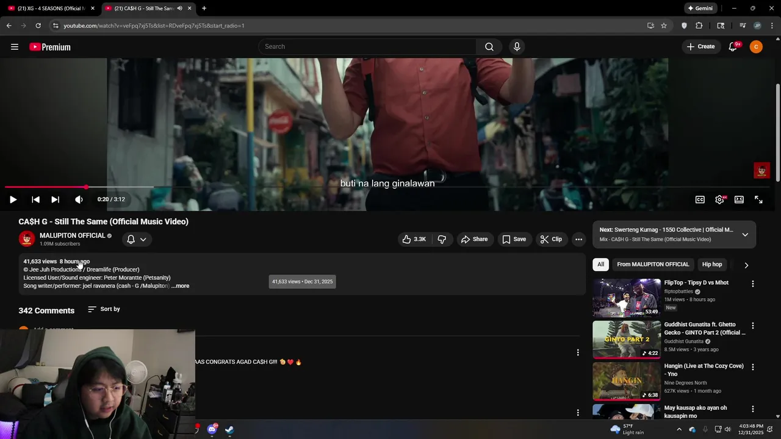Image resolution: width=781 pixels, height=439 pixels.
Task: Open FlipTop Tipsy D vs Mhot thumbnail
Action: pos(627,298)
